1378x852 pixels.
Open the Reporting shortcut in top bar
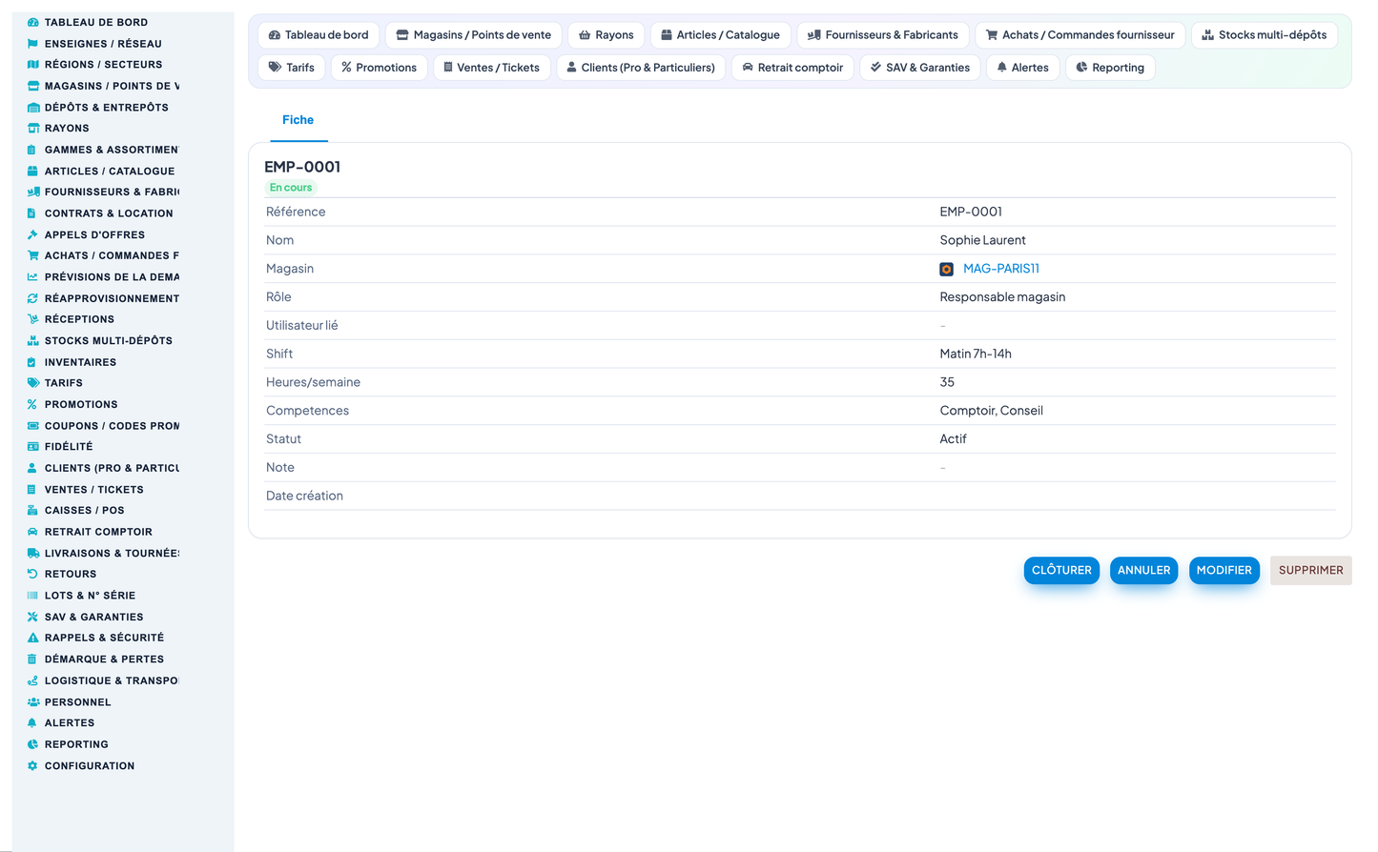[1110, 68]
